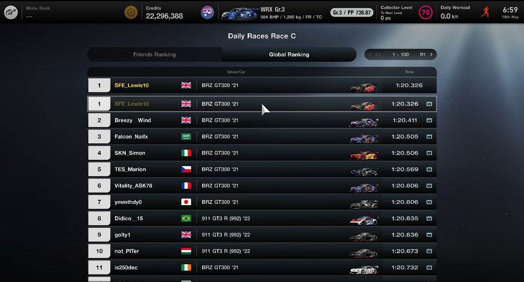Click rank number 10 badge
This screenshot has width=524, height=282.
point(99,251)
